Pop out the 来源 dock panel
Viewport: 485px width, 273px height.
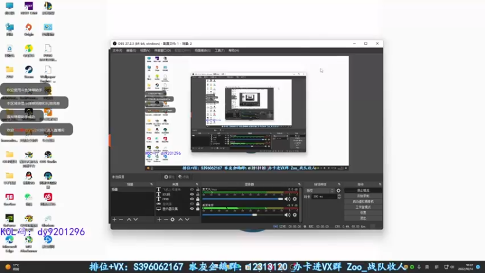197,184
